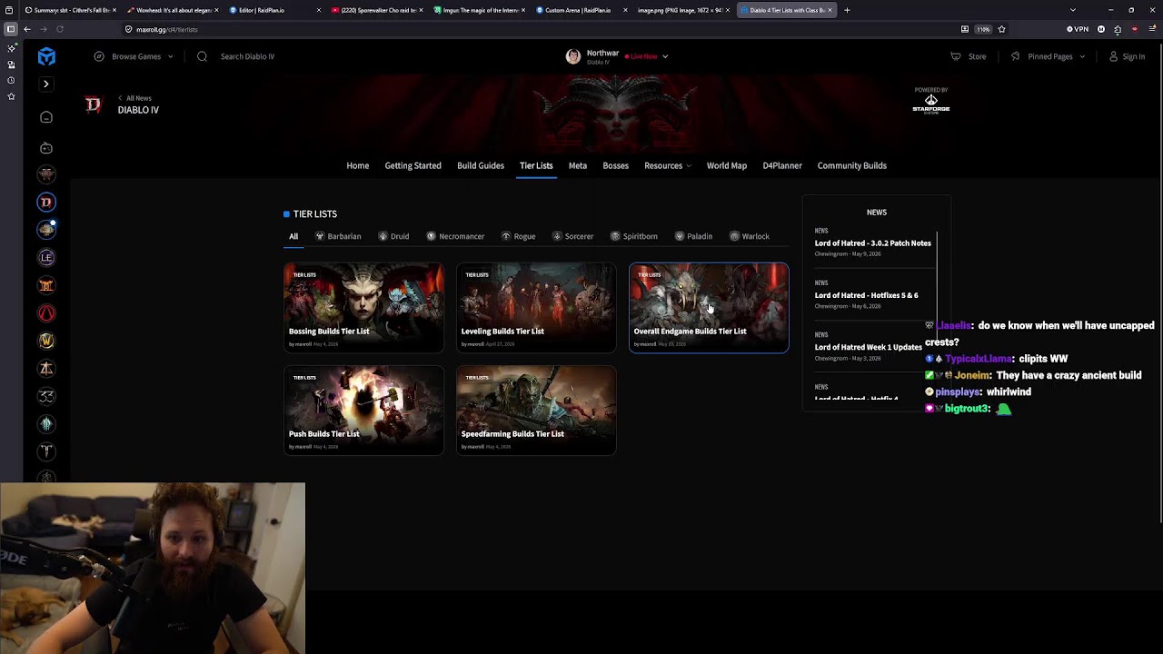Screen dimensions: 1163x654
Task: Open the D4Planner nav link
Action: coord(782,165)
